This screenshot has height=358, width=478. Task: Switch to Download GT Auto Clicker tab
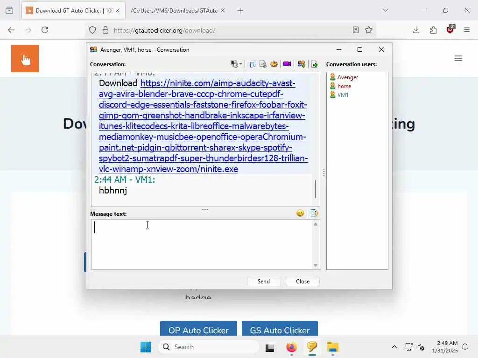pos(73,11)
